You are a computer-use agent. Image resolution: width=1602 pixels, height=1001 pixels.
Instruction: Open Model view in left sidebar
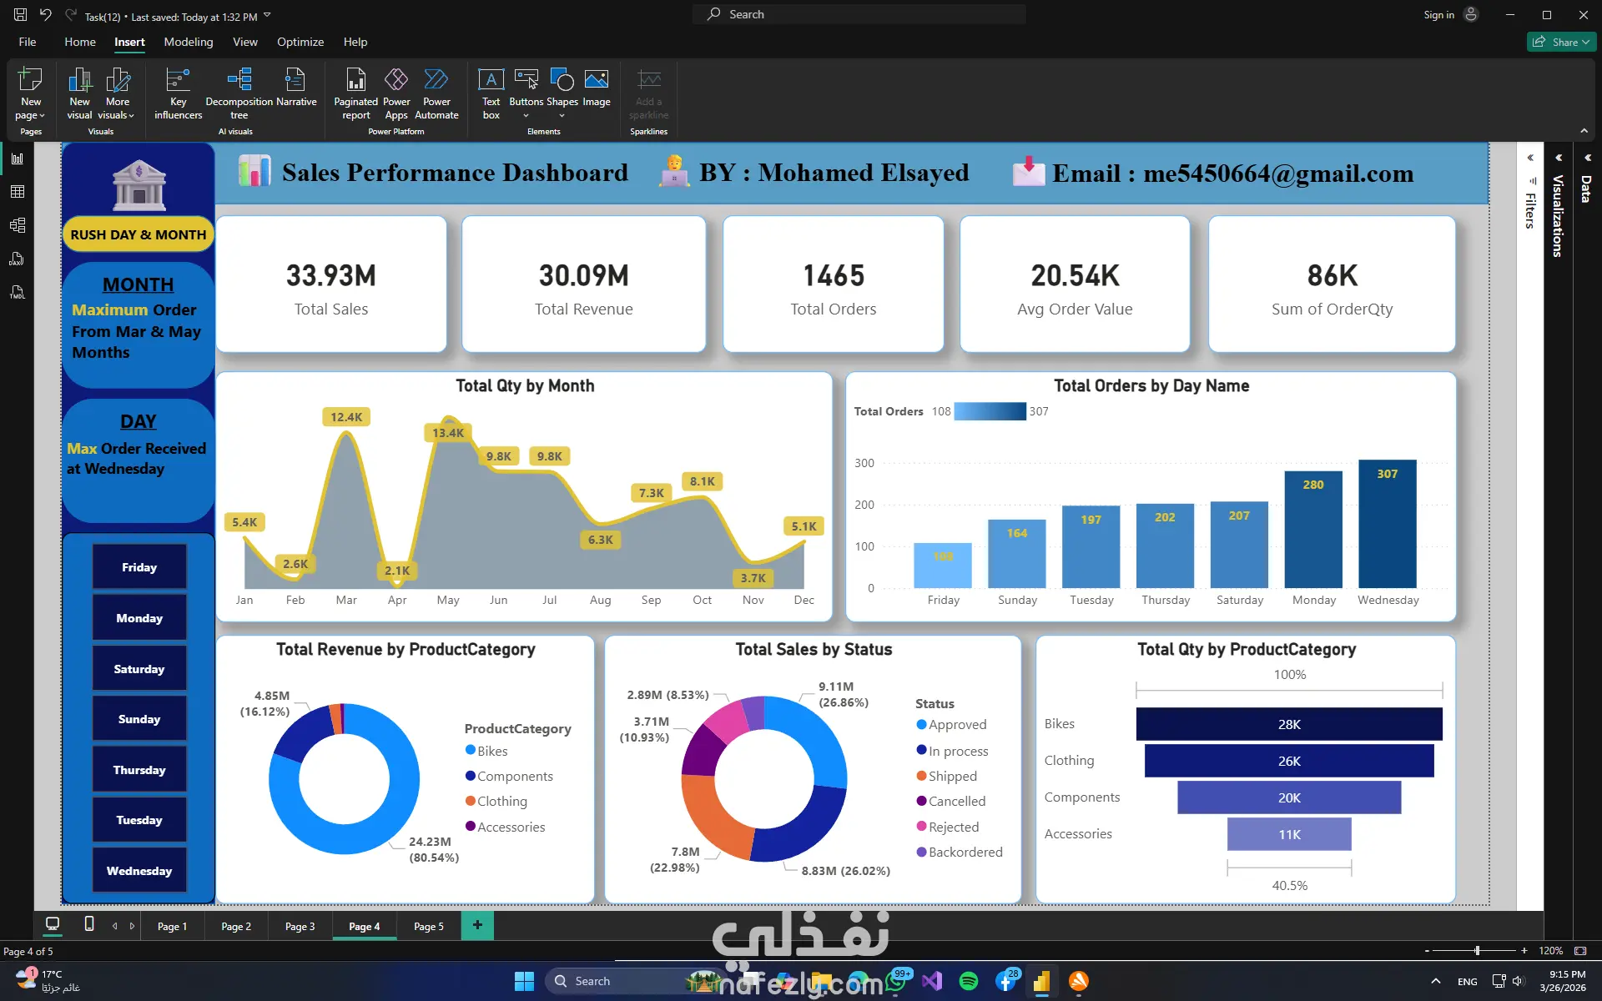click(x=17, y=225)
